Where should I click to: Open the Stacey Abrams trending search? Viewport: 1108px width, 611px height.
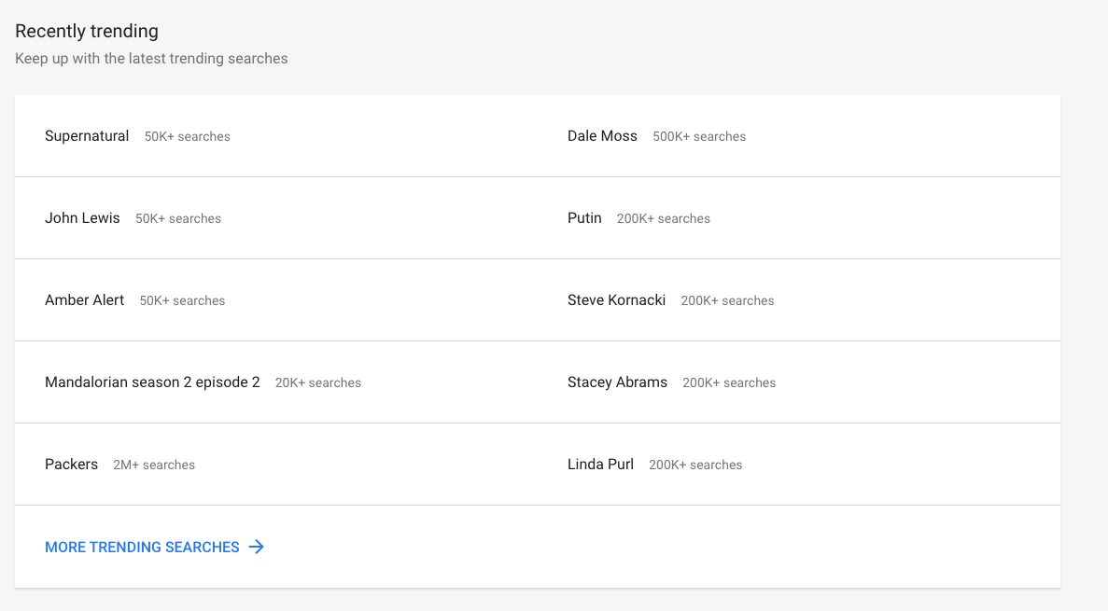point(617,382)
